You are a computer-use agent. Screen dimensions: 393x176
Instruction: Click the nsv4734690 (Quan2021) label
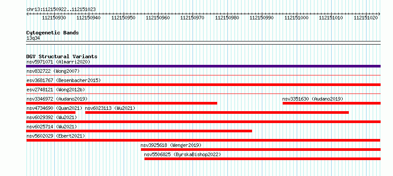click(x=54, y=108)
